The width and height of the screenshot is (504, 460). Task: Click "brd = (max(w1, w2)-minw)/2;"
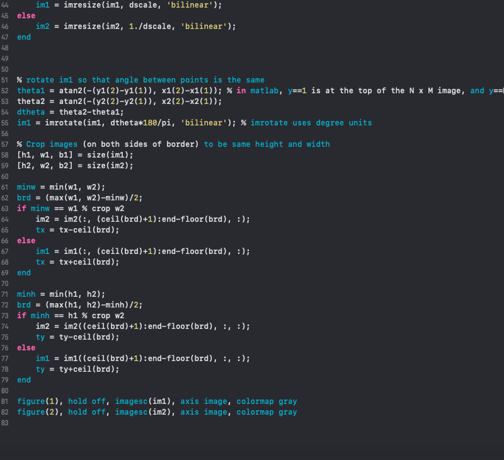click(80, 198)
